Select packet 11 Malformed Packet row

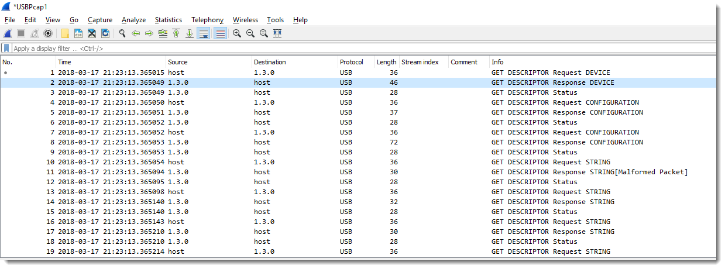coord(358,172)
